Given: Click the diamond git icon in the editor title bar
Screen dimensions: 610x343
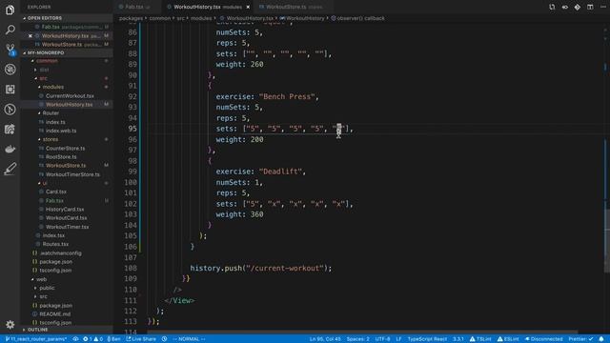Looking at the screenshot, I should pos(578,7).
